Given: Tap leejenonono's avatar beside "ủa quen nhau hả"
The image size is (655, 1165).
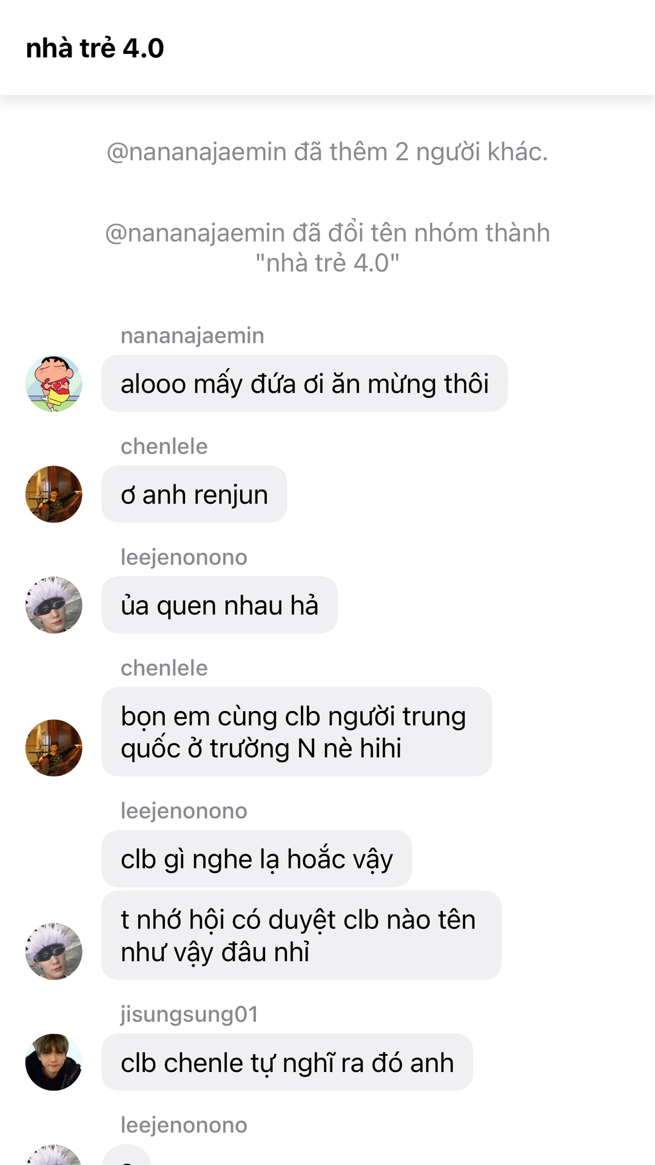Looking at the screenshot, I should [x=54, y=605].
